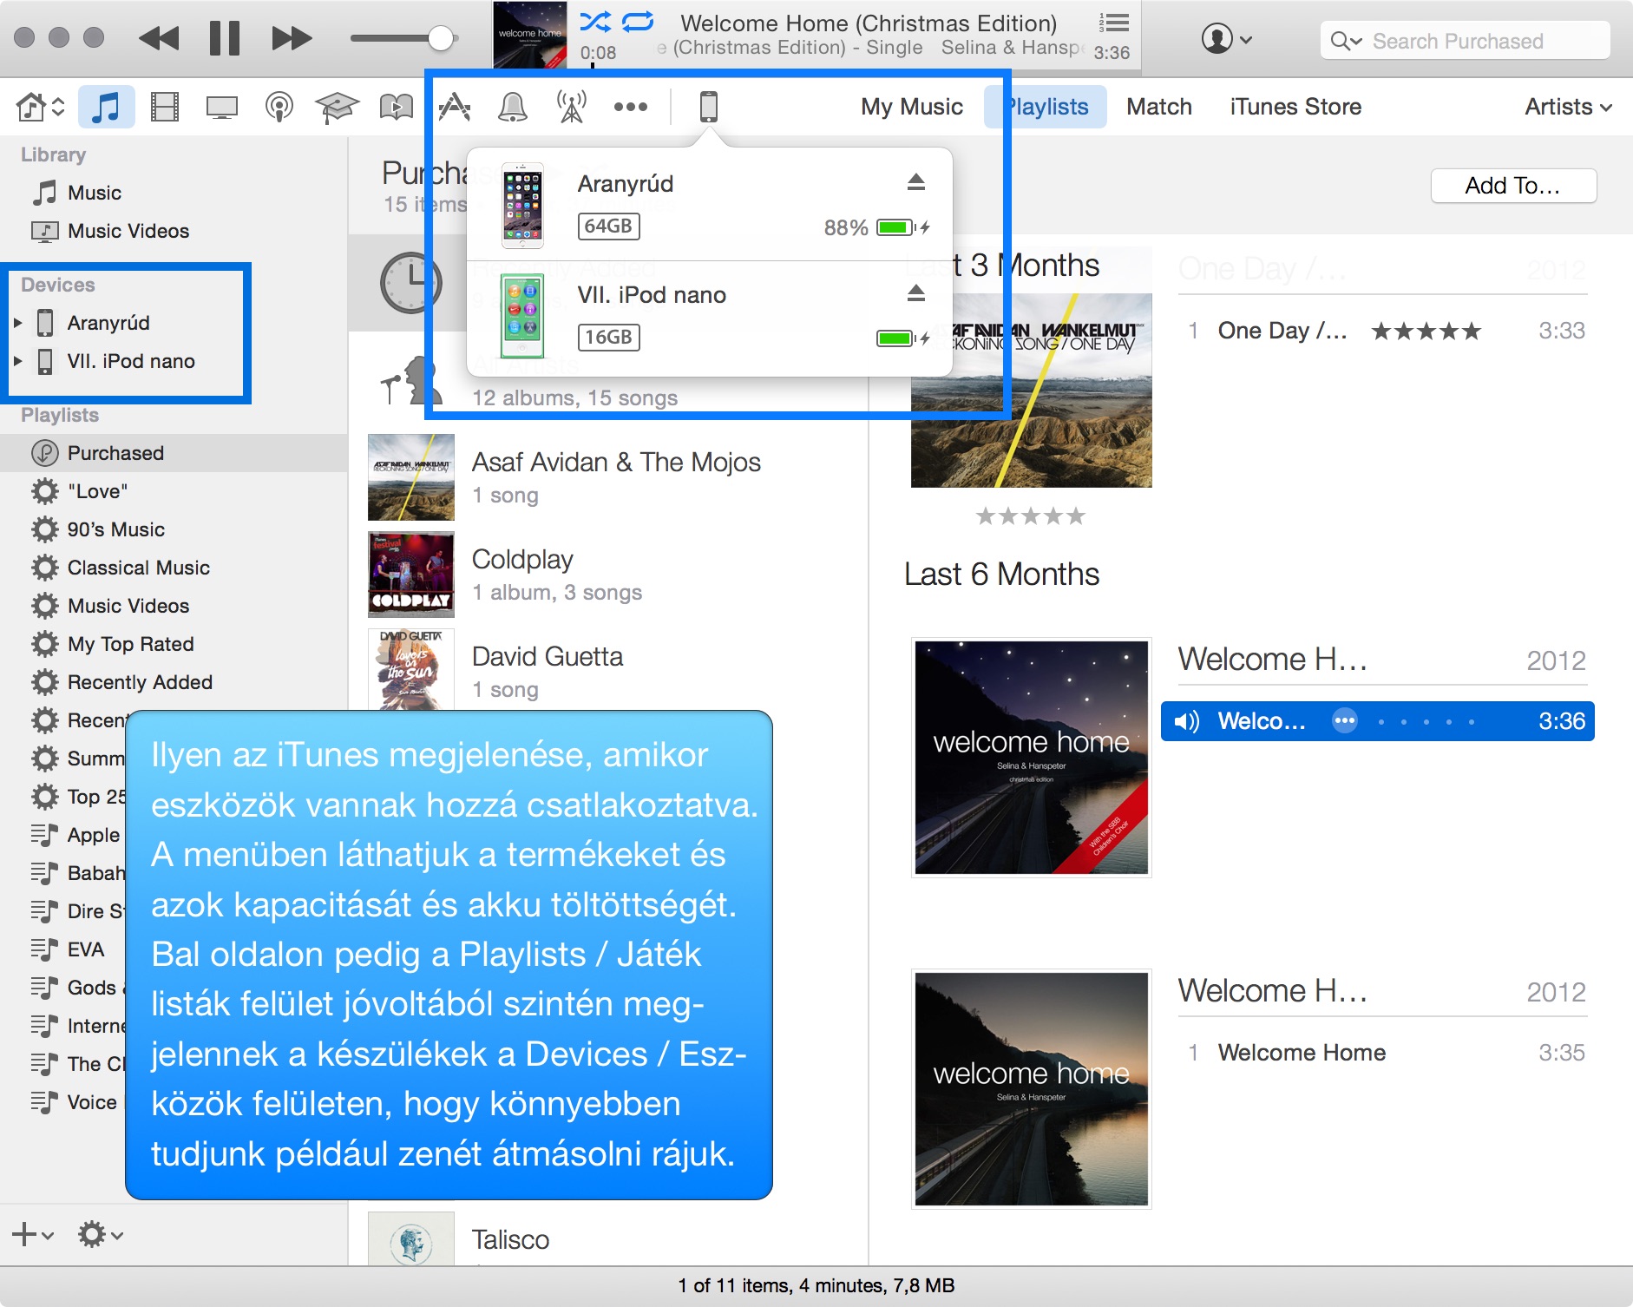Open the Home Sharing library selector
The image size is (1633, 1307).
coord(40,107)
